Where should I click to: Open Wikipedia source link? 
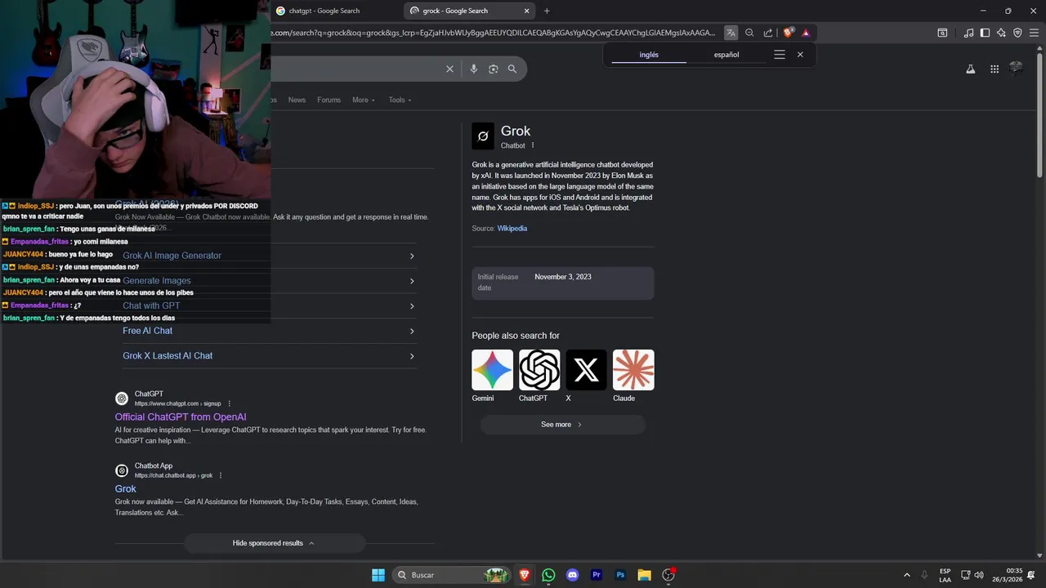(512, 229)
